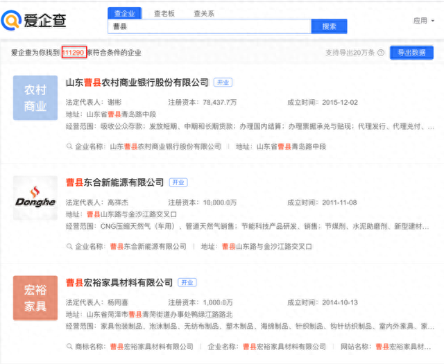Open 曹县东合新能源有限公司 company title link
The height and width of the screenshot is (364, 444).
tap(114, 182)
